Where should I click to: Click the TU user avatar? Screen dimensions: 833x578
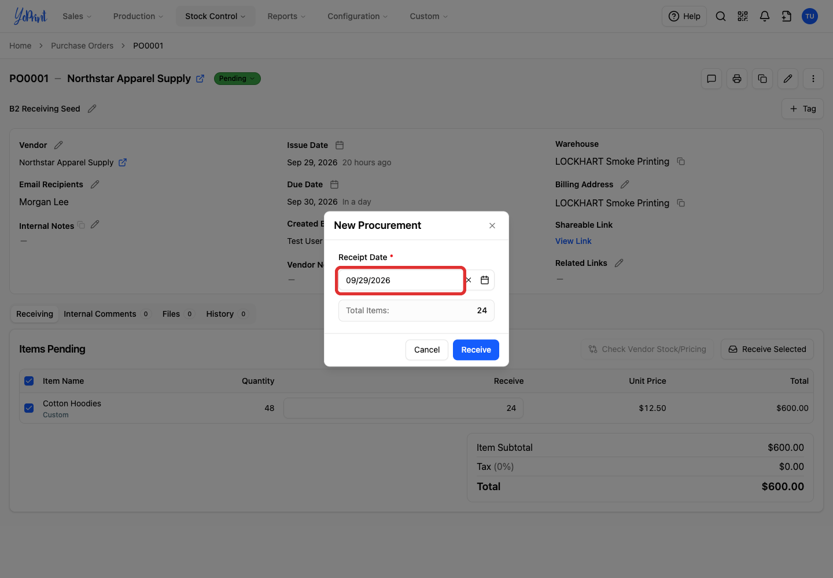point(810,16)
